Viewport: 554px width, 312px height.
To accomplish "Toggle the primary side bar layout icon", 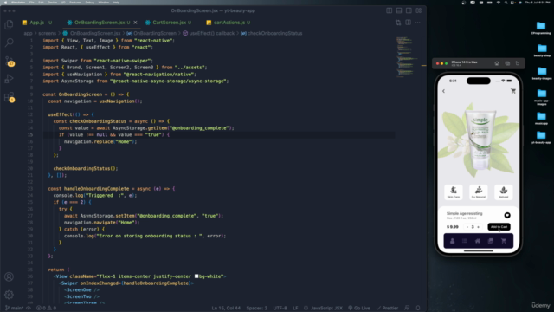I will [389, 10].
